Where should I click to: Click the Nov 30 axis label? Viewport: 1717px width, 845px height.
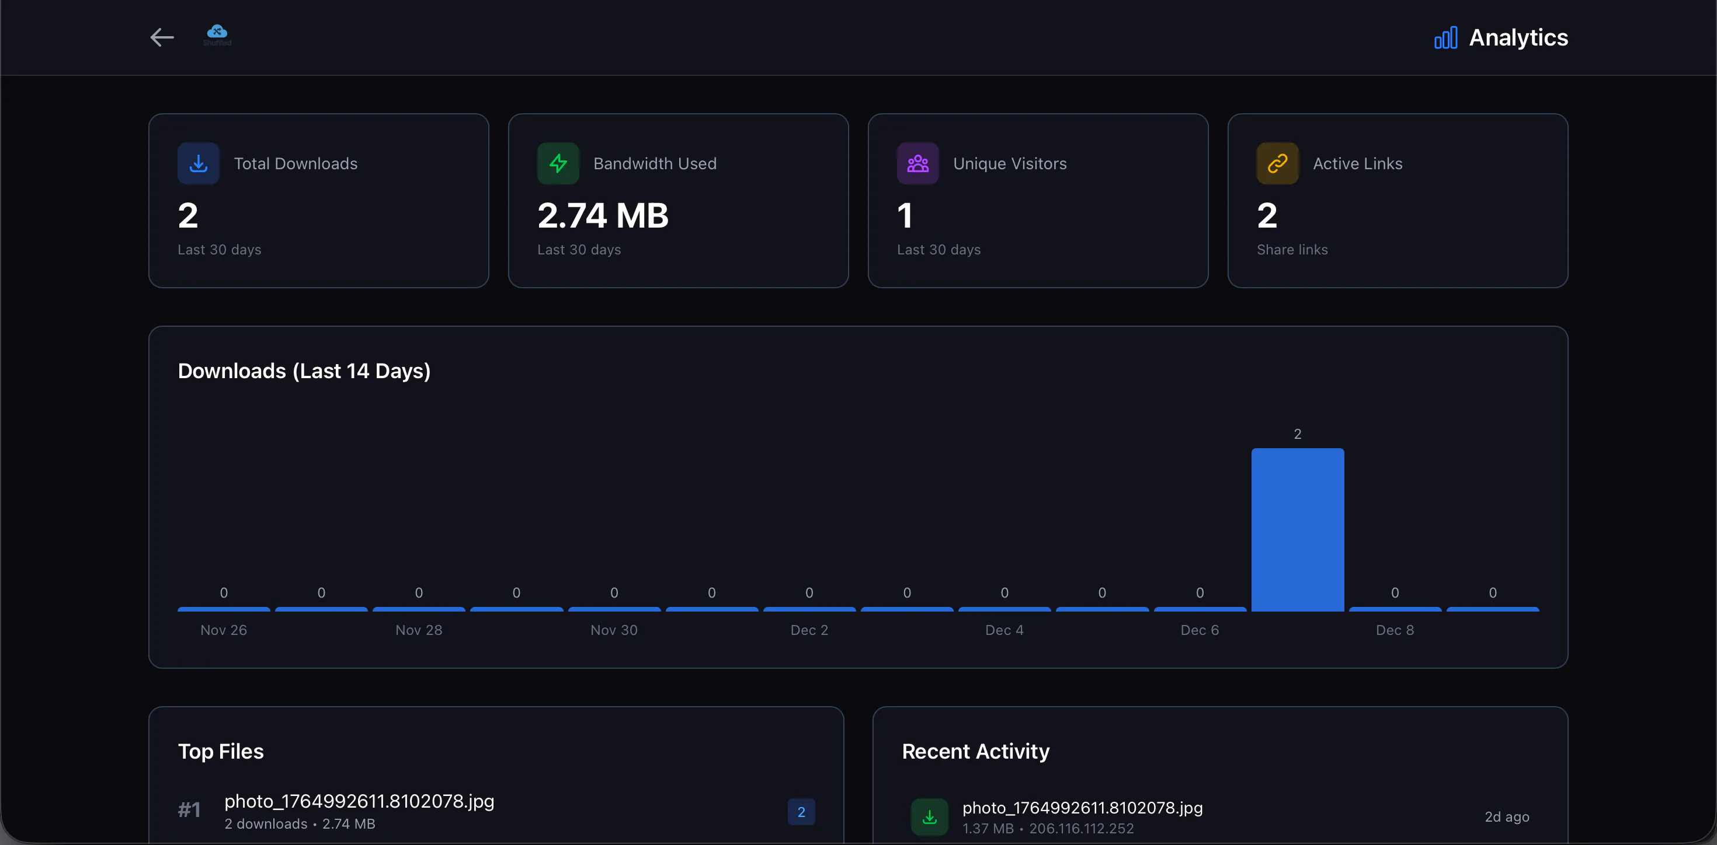point(614,630)
